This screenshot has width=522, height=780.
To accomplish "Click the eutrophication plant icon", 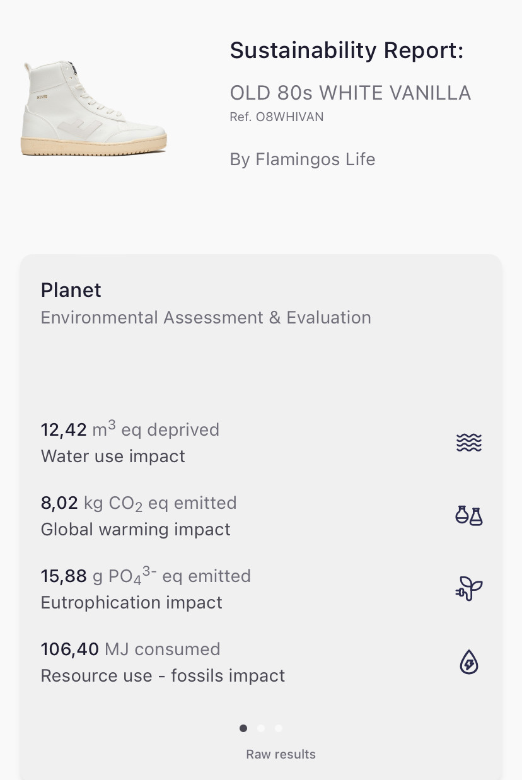I will point(468,589).
